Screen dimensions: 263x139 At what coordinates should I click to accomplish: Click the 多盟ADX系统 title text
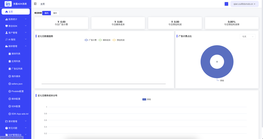[20, 4]
